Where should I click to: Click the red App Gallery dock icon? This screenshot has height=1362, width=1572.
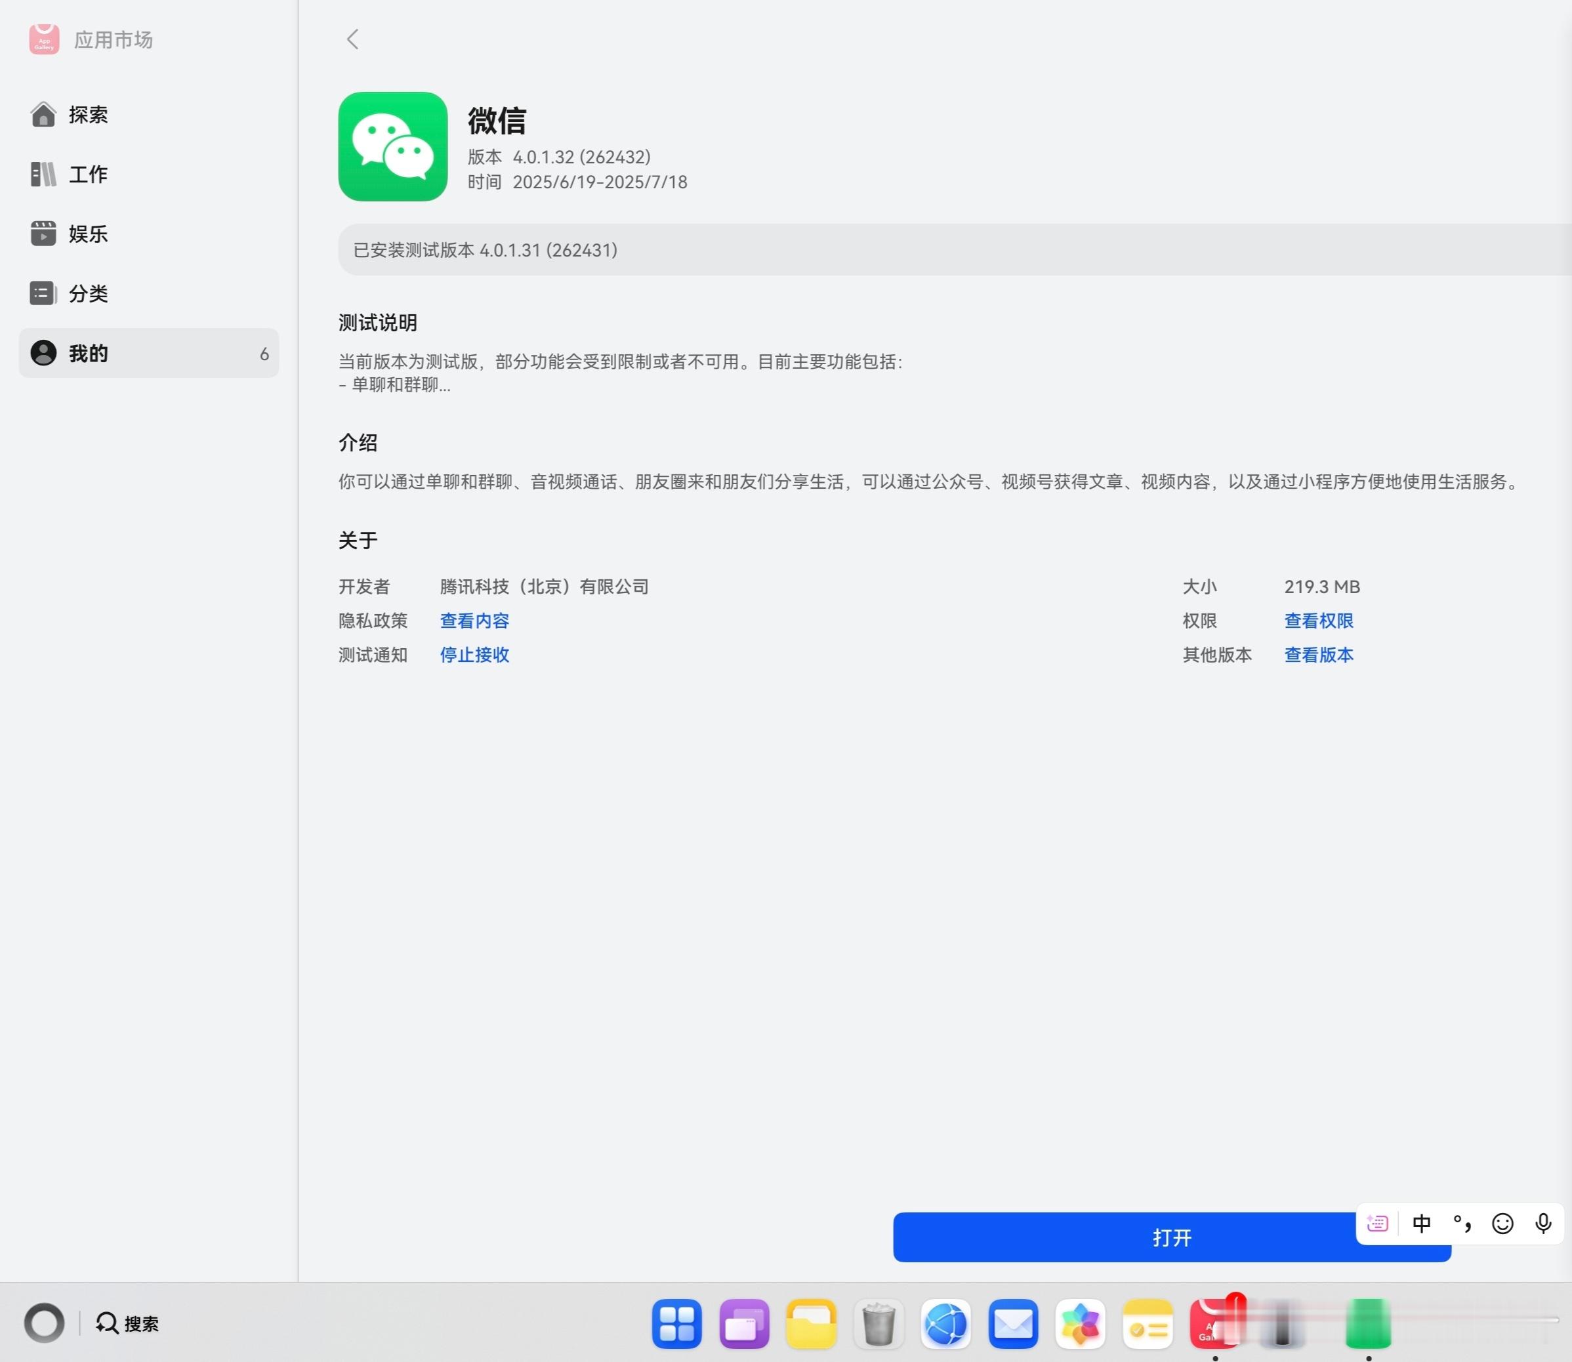click(1214, 1324)
